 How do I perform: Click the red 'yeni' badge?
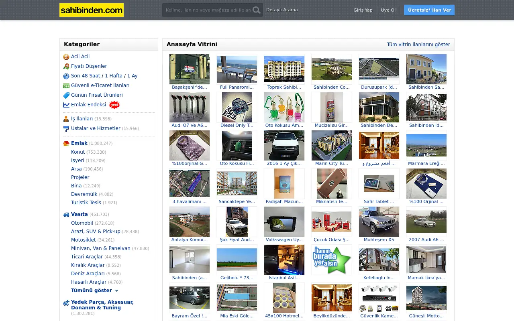114,105
